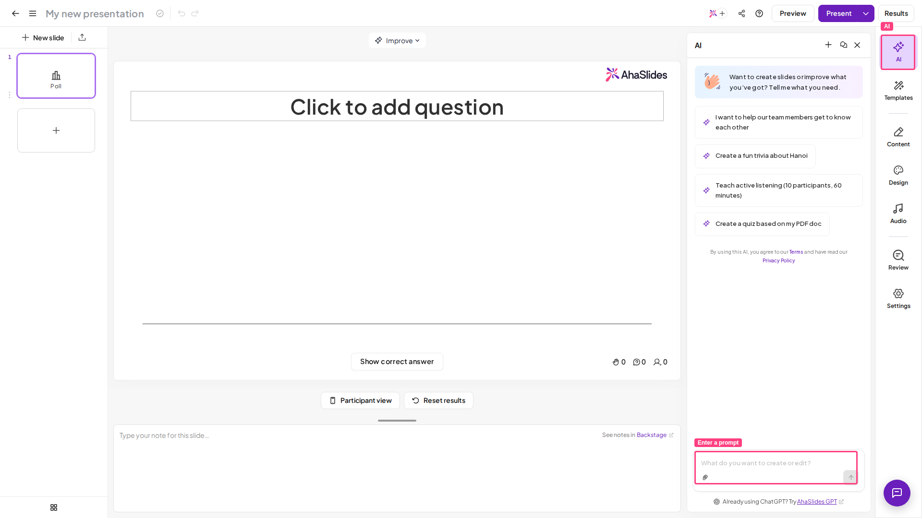Screen dimensions: 922x518
Task: Click the empty add-slide placeholder
Action: click(x=56, y=130)
